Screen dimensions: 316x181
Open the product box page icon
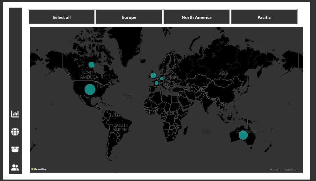click(x=15, y=149)
